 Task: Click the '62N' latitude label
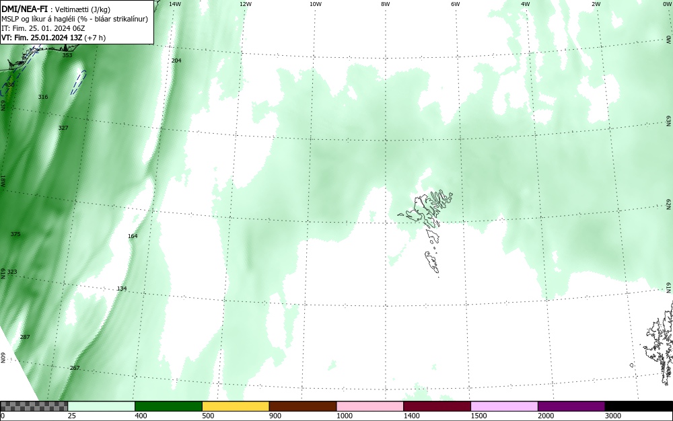[x=669, y=204]
